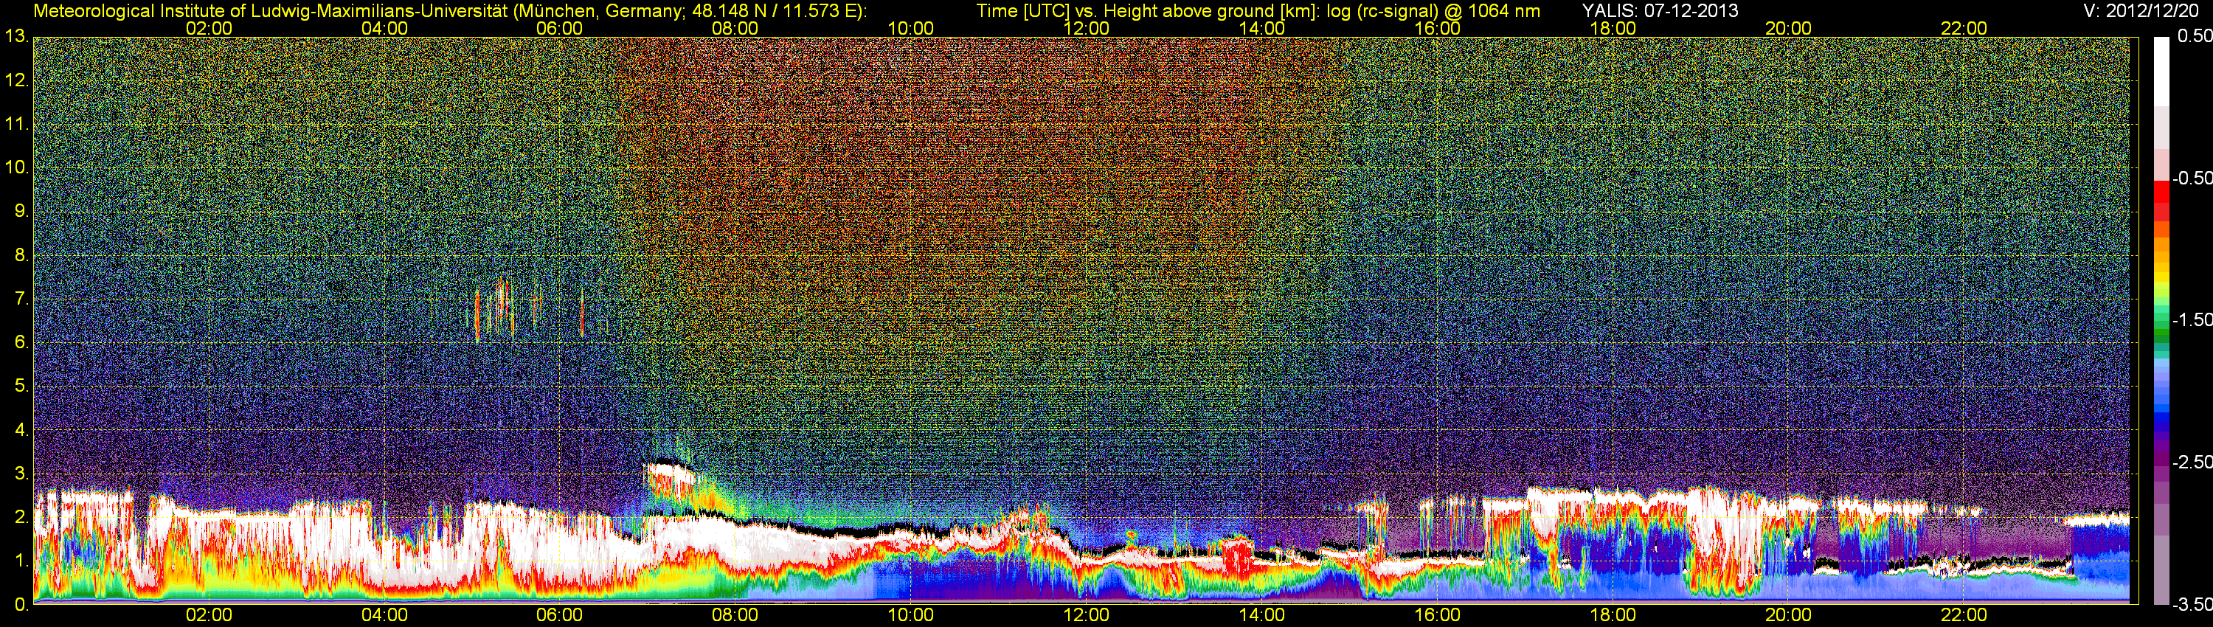Click the isolated white cloud patch near 3 km

(670, 479)
